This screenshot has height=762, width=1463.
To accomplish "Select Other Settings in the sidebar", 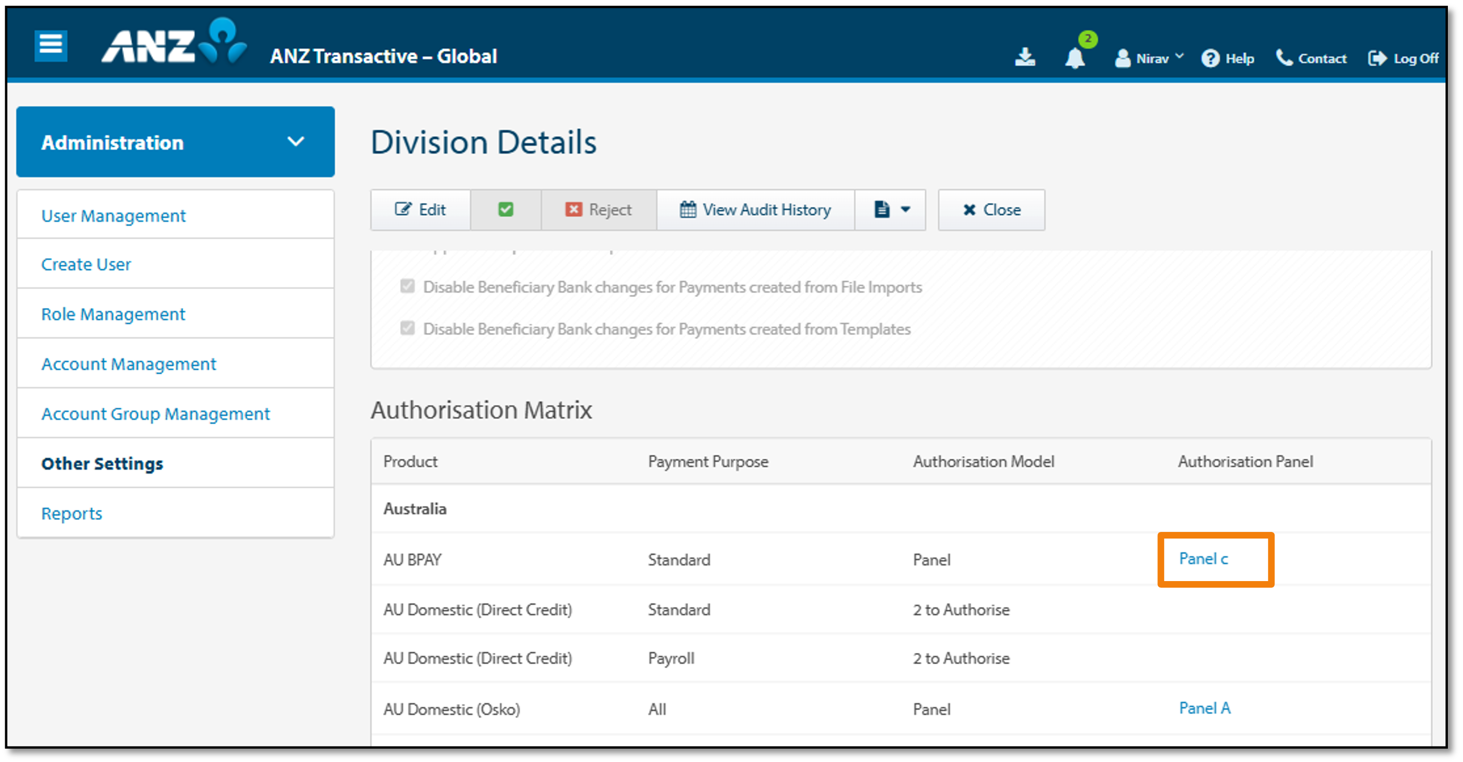I will click(102, 463).
